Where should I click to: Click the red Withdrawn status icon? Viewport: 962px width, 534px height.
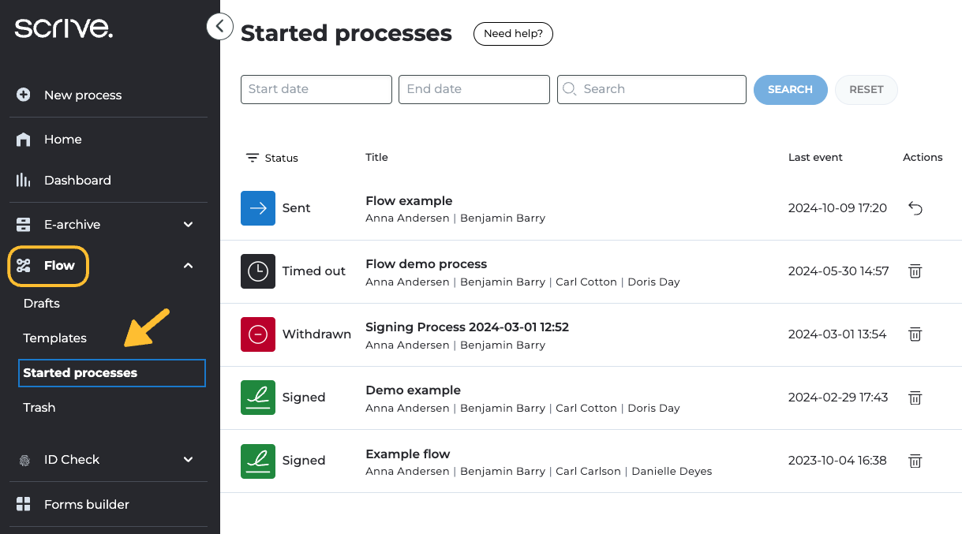[258, 334]
